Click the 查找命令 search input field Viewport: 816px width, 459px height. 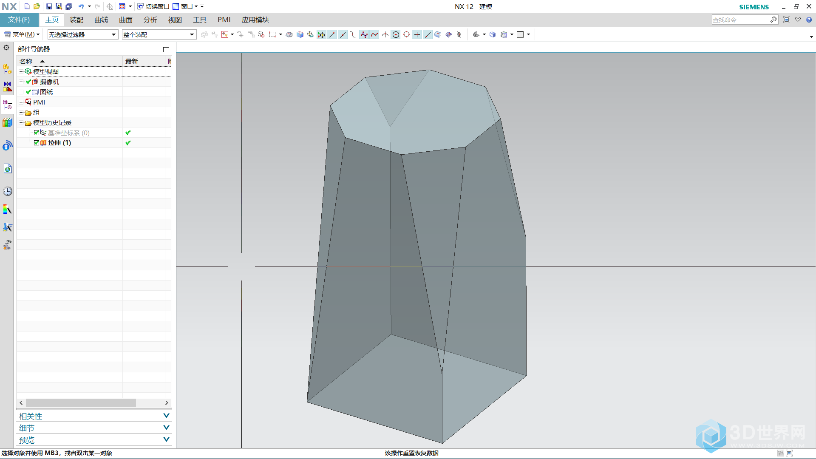[741, 20]
